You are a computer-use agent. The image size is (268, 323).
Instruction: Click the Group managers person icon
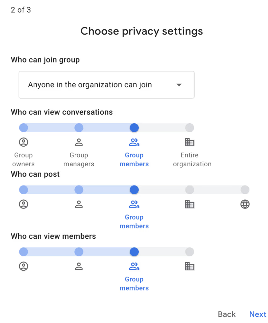79,142
